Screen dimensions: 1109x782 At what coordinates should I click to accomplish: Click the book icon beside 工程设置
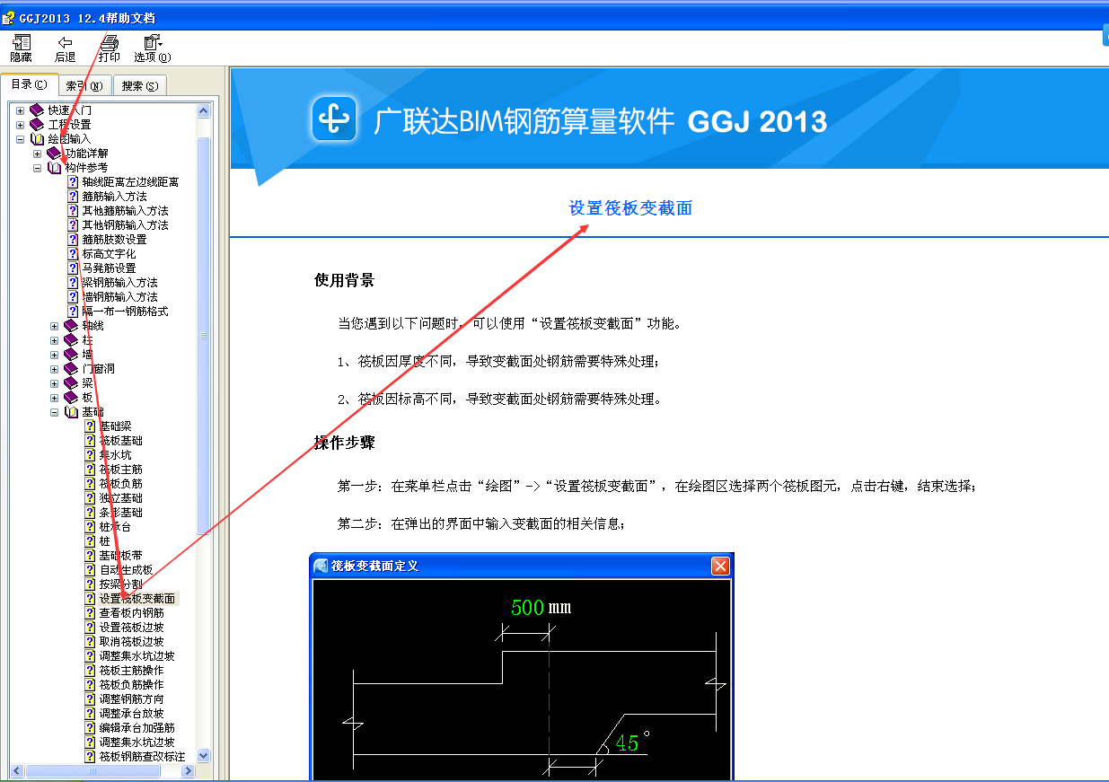(37, 125)
